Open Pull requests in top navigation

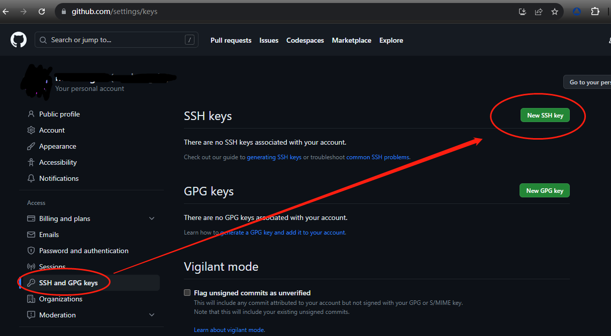[x=231, y=40]
